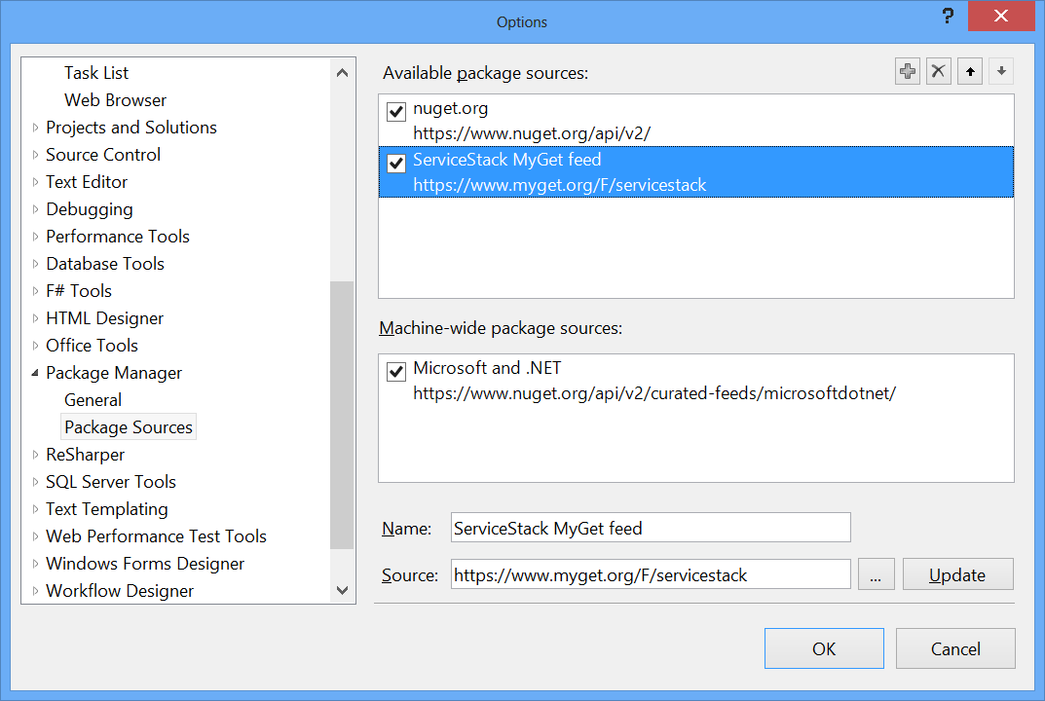Expand the Web Performance Test Tools node
This screenshot has height=701, width=1045.
(x=35, y=536)
